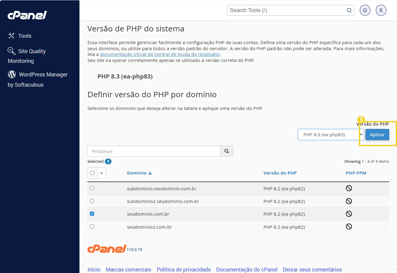Open the PHP 8.3 (ea-php83) version dropdown
Screen dimensions: 397x273
[331, 134]
